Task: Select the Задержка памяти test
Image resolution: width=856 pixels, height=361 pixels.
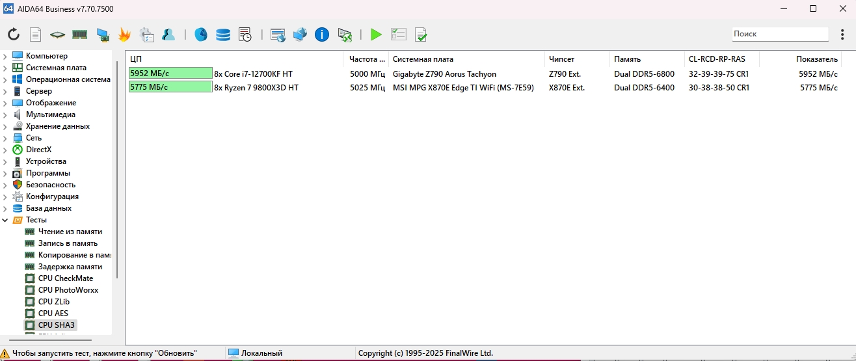Action: coord(70,267)
